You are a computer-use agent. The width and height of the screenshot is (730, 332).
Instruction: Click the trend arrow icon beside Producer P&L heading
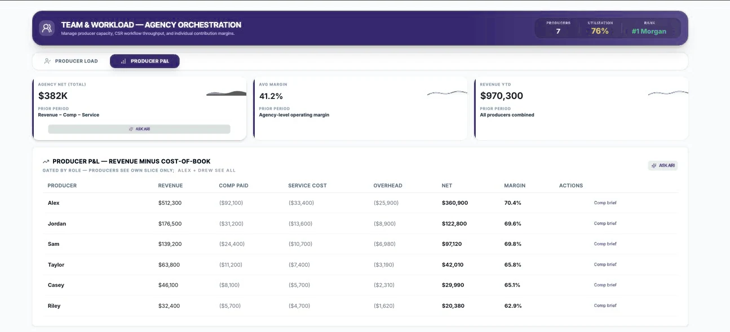coord(46,161)
